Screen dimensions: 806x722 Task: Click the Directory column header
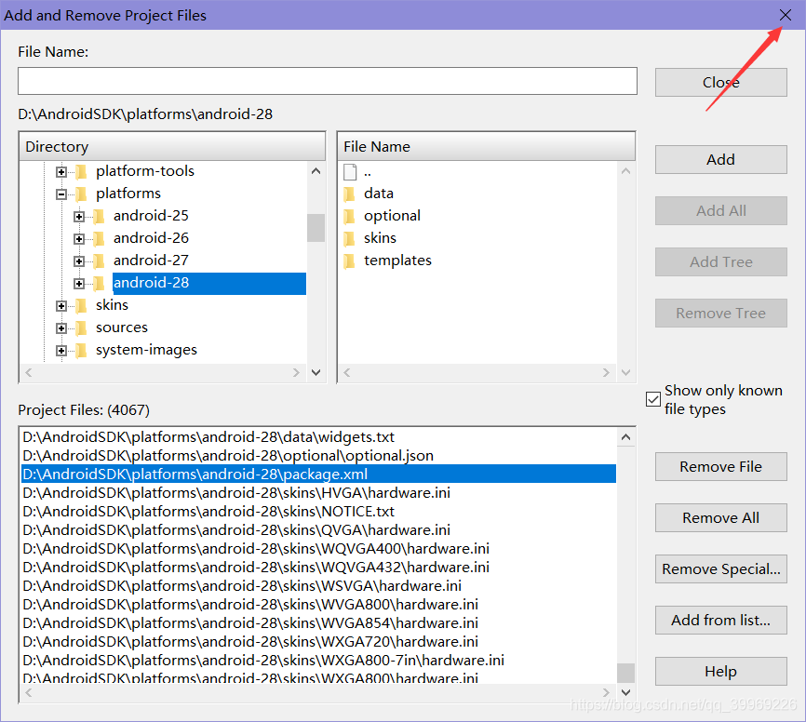point(172,146)
